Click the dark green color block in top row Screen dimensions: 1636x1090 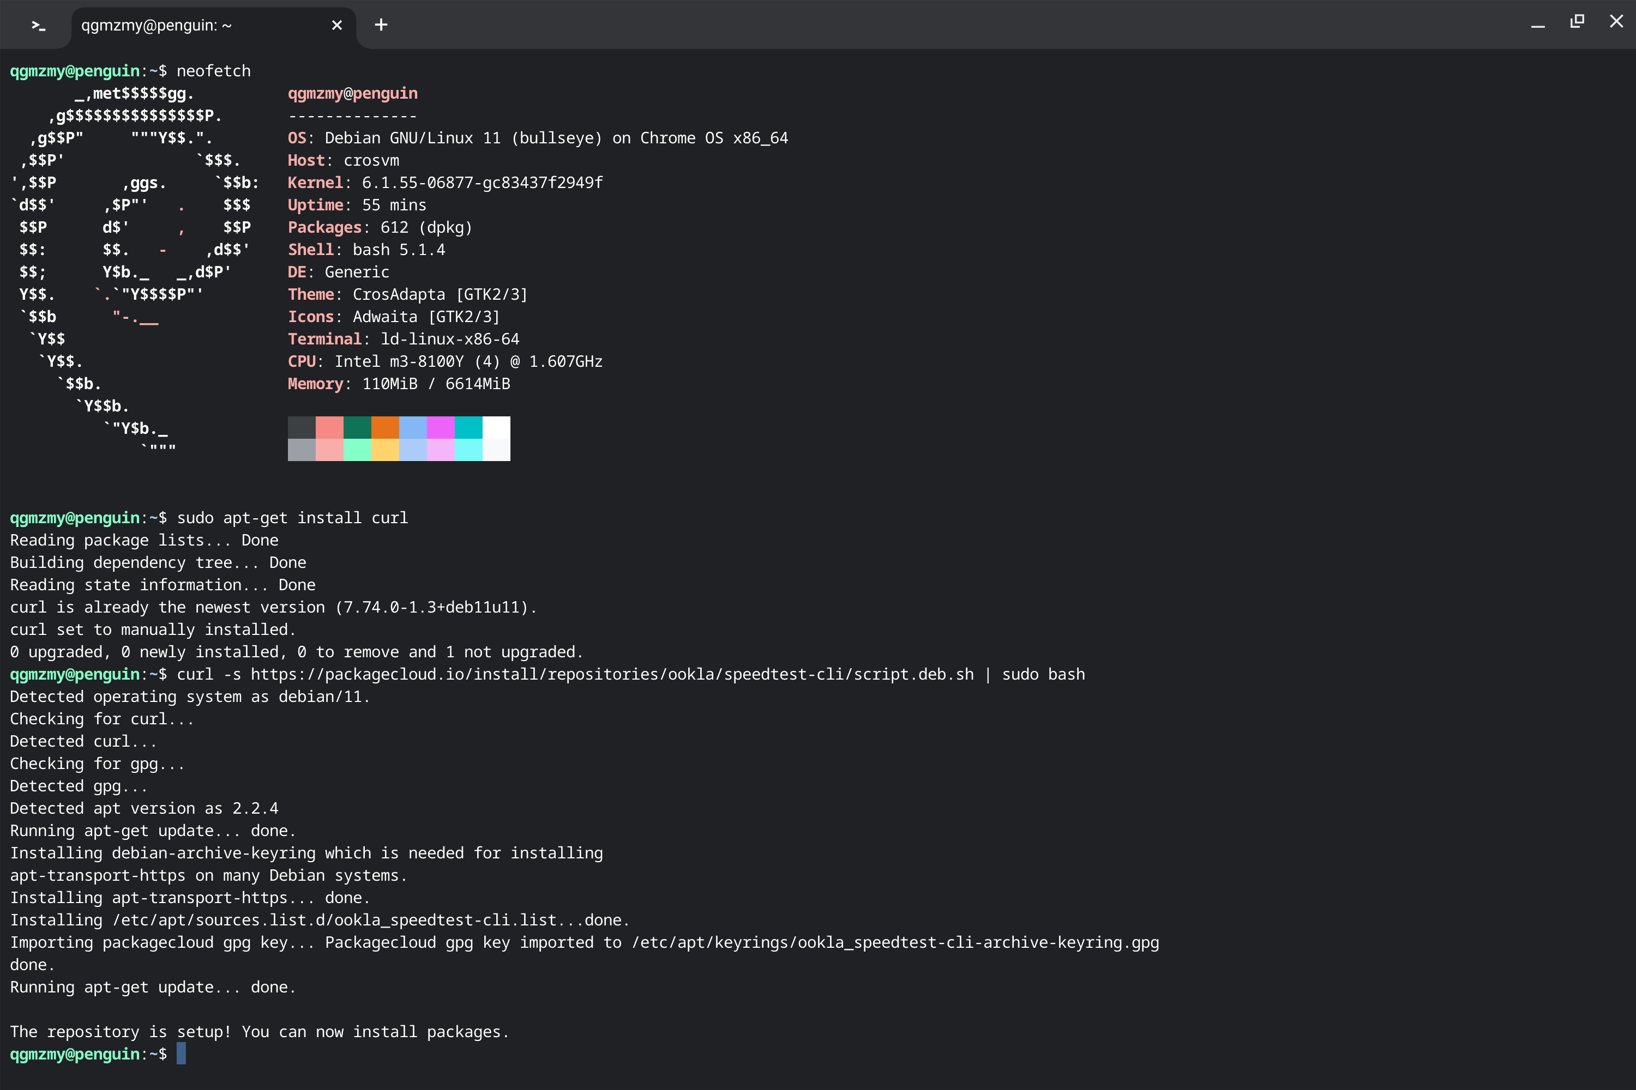358,427
